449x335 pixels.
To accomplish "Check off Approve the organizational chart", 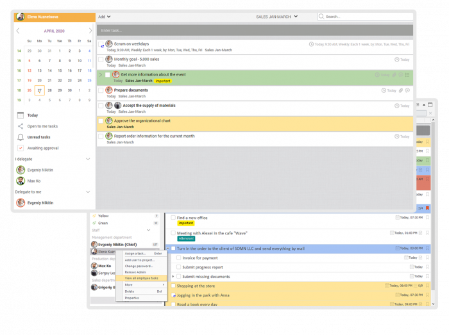I will (101, 121).
